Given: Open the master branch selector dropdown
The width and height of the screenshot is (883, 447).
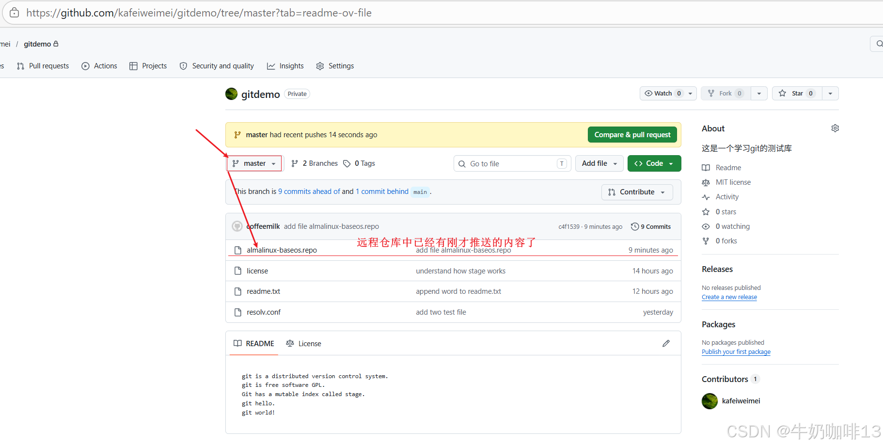Looking at the screenshot, I should click(x=254, y=163).
